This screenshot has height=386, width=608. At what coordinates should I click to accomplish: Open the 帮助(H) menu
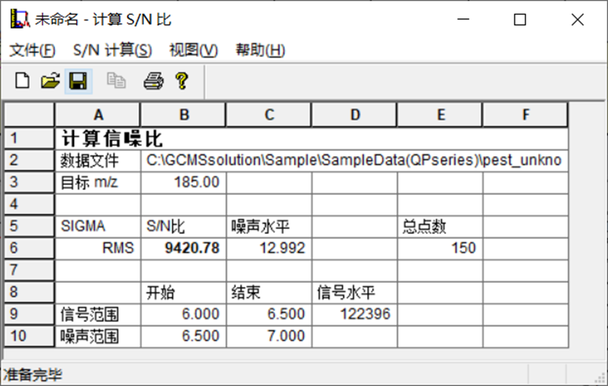tap(260, 50)
